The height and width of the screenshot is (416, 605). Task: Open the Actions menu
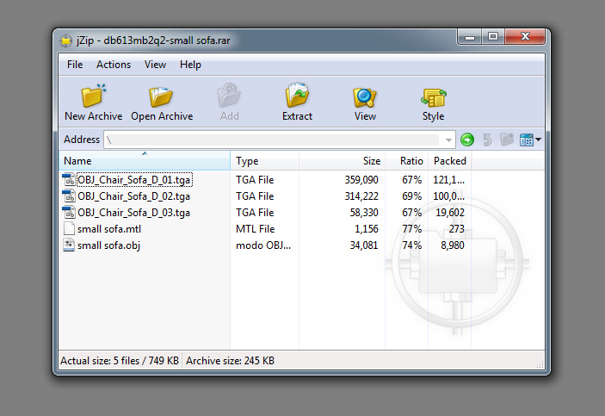coord(114,65)
